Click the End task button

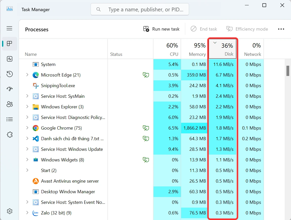(x=204, y=29)
